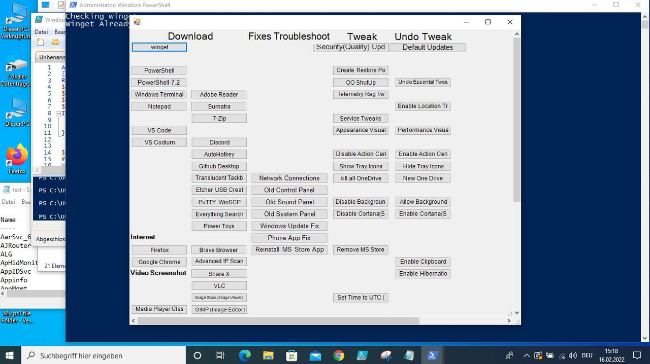Viewport: 650px width, 364px height.
Task: Install Media Player Classic
Action: tap(159, 309)
